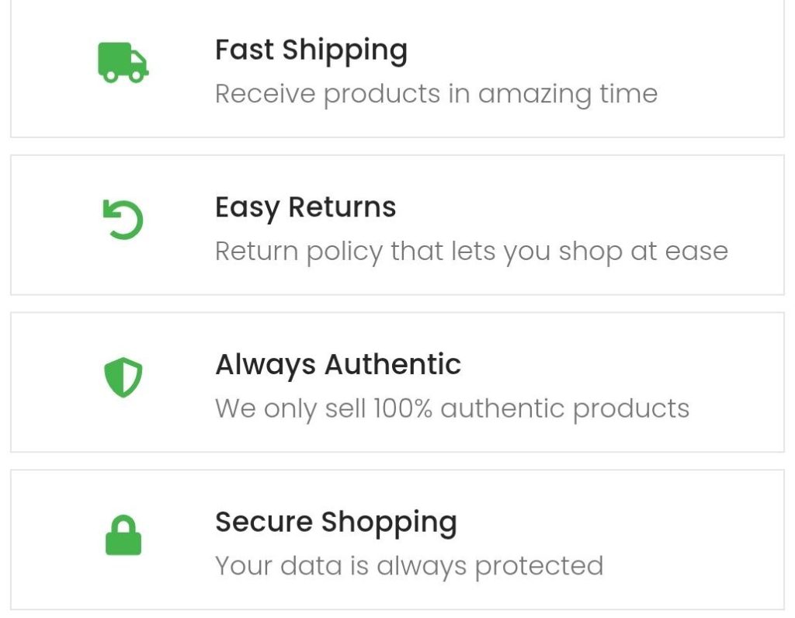Click the word "Shipping" in the first heading

(345, 50)
